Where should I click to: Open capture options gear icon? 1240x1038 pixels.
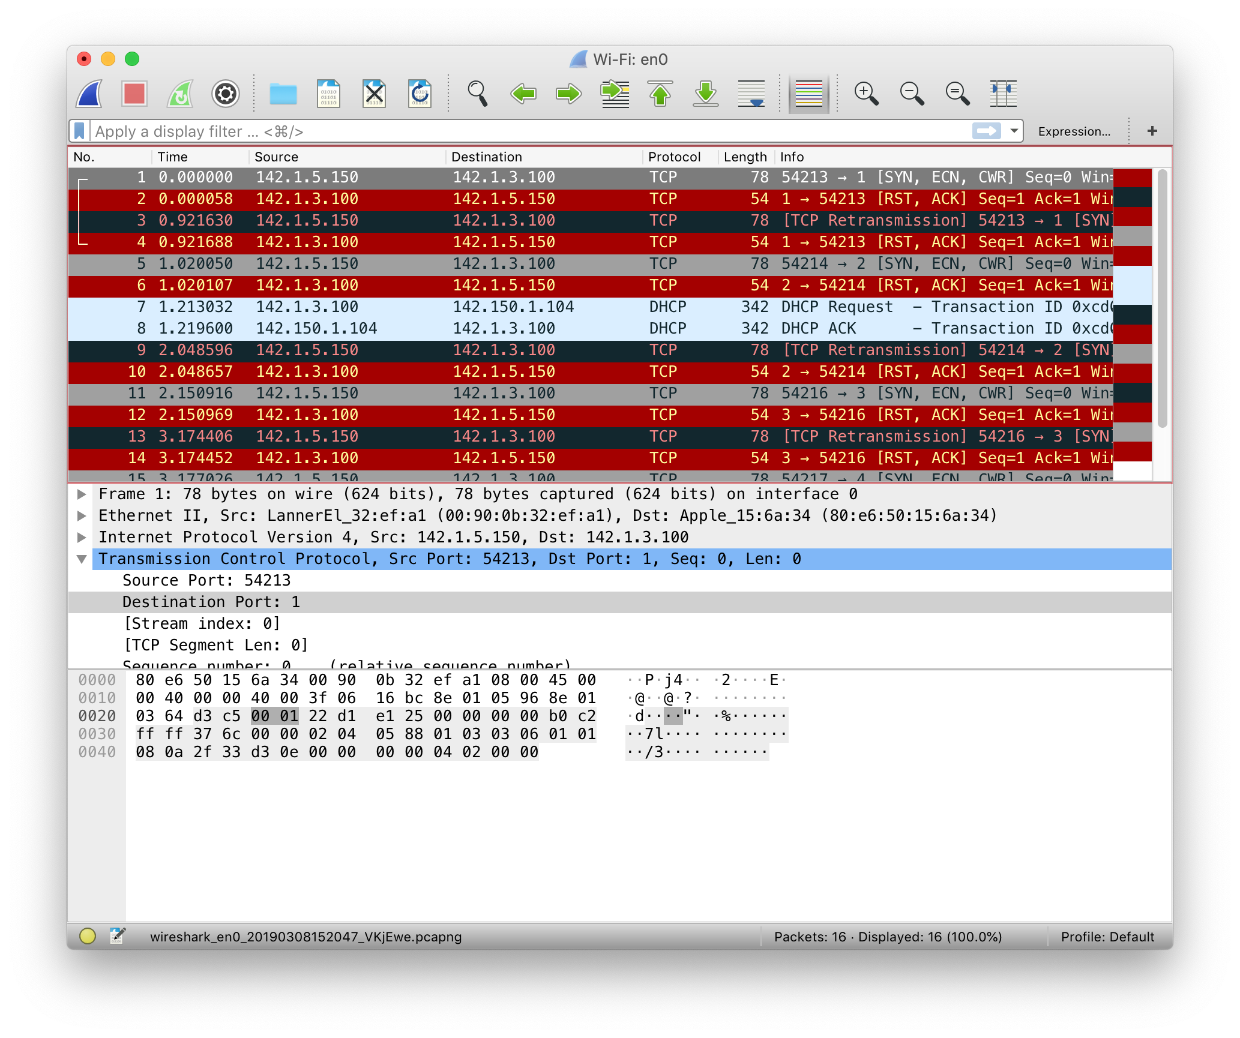226,94
